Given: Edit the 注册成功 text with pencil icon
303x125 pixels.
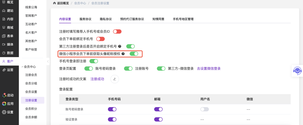Looking at the screenshot, I should pyautogui.click(x=114, y=79).
